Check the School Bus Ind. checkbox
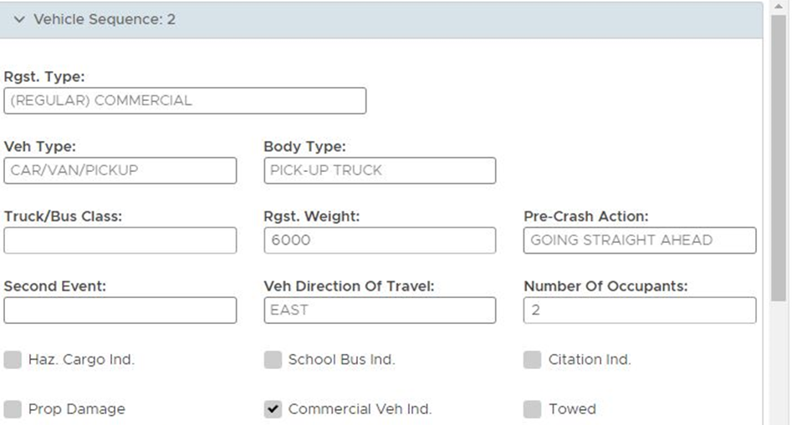The image size is (792, 425). point(273,360)
